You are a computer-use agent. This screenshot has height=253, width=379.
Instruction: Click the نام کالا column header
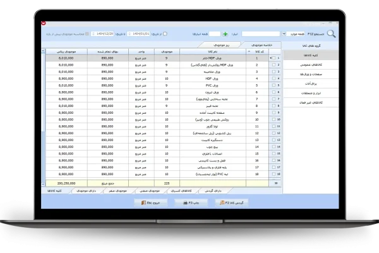tap(213, 52)
